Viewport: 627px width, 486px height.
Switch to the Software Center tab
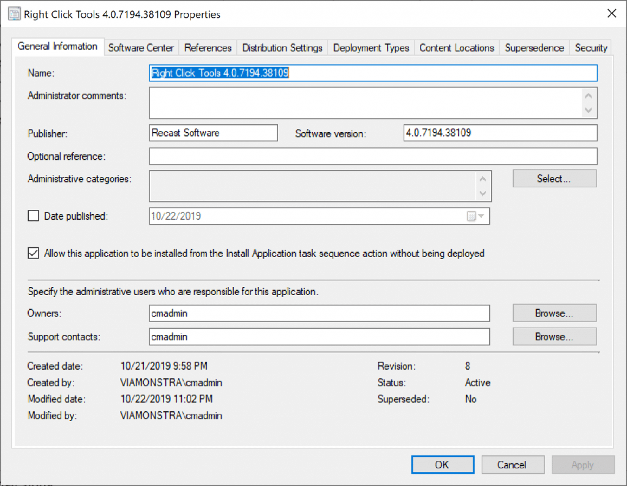(141, 47)
